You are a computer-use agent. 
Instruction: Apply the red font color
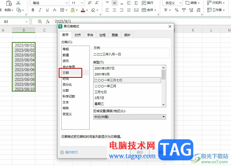[83, 10]
